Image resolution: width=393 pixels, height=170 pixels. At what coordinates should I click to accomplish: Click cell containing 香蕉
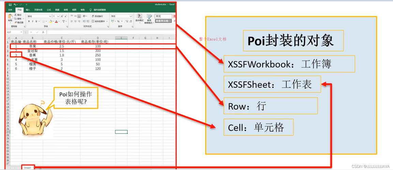[33, 55]
